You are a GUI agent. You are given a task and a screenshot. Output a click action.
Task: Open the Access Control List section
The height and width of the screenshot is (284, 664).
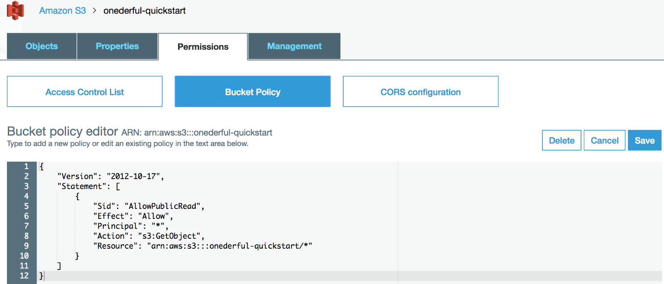(85, 92)
